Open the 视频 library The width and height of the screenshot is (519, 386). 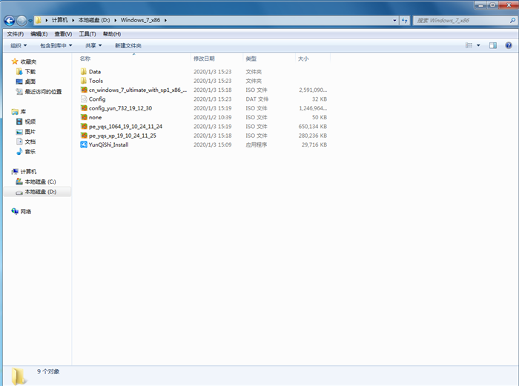pos(26,122)
